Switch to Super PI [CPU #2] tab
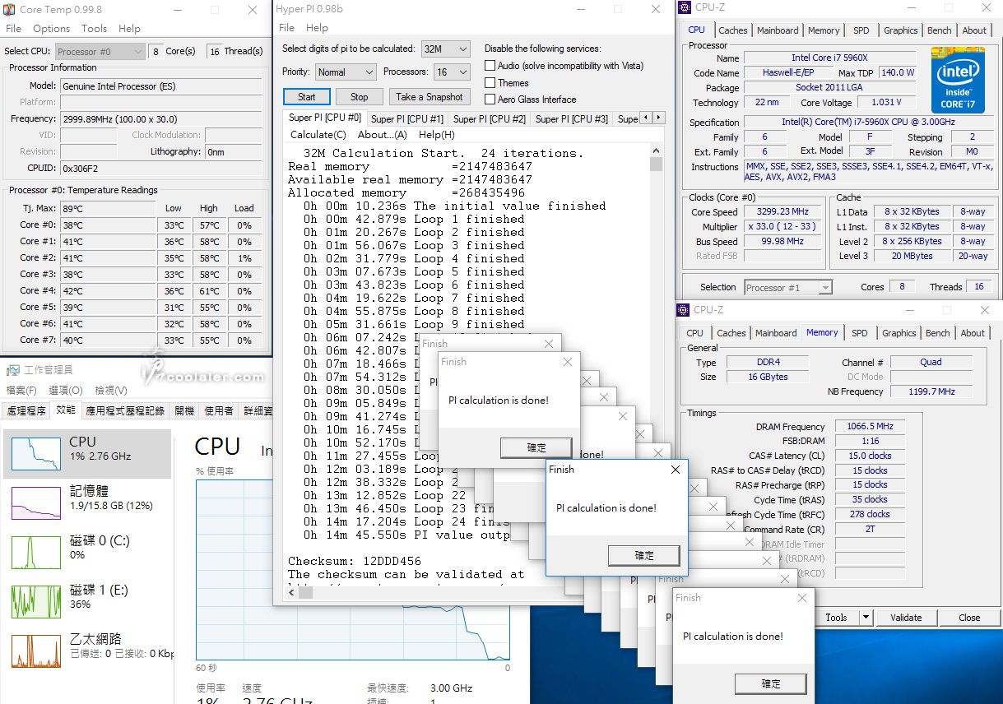Image resolution: width=1003 pixels, height=704 pixels. pyautogui.click(x=490, y=119)
